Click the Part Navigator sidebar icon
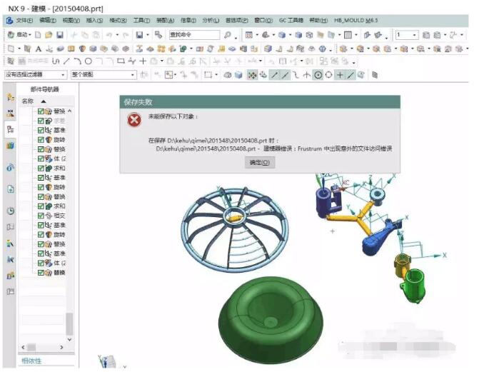 pyautogui.click(x=10, y=129)
